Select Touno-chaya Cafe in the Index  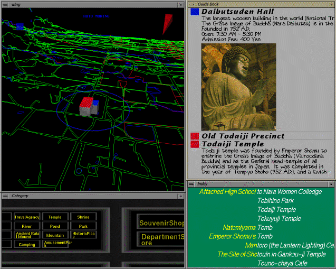(282, 263)
